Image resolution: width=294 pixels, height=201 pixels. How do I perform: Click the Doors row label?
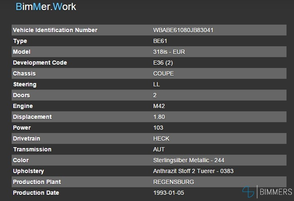(x=21, y=95)
